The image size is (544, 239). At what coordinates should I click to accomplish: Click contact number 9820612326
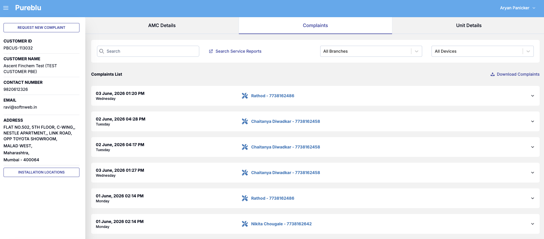(16, 89)
